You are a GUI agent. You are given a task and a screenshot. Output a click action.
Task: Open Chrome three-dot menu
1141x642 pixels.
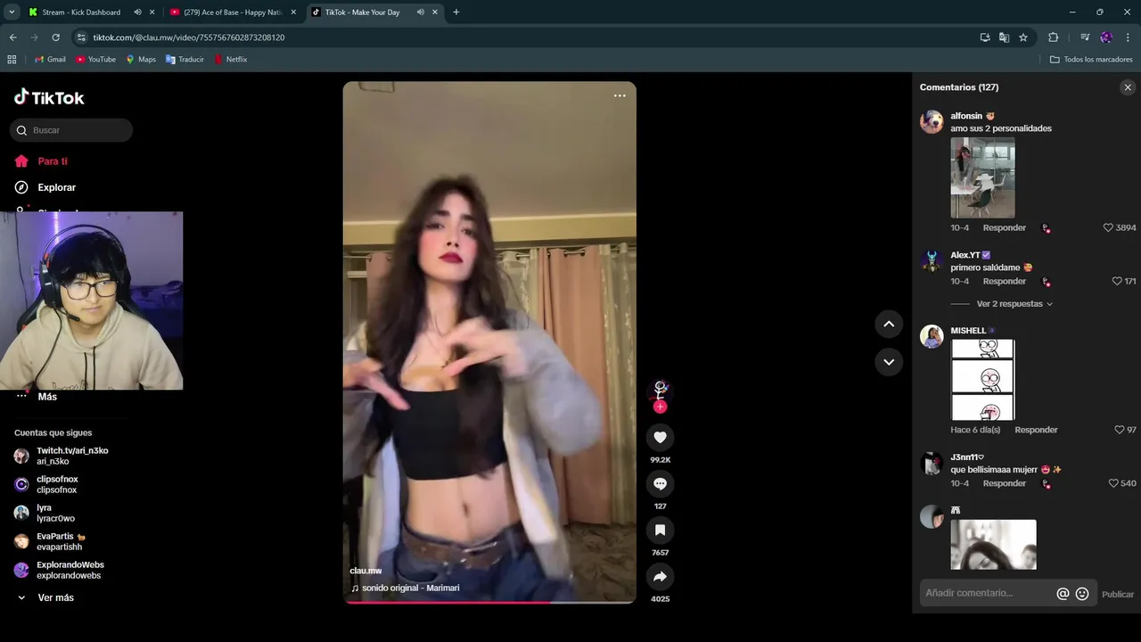pos(1128,37)
